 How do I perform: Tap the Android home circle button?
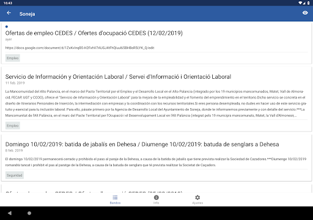(29, 213)
